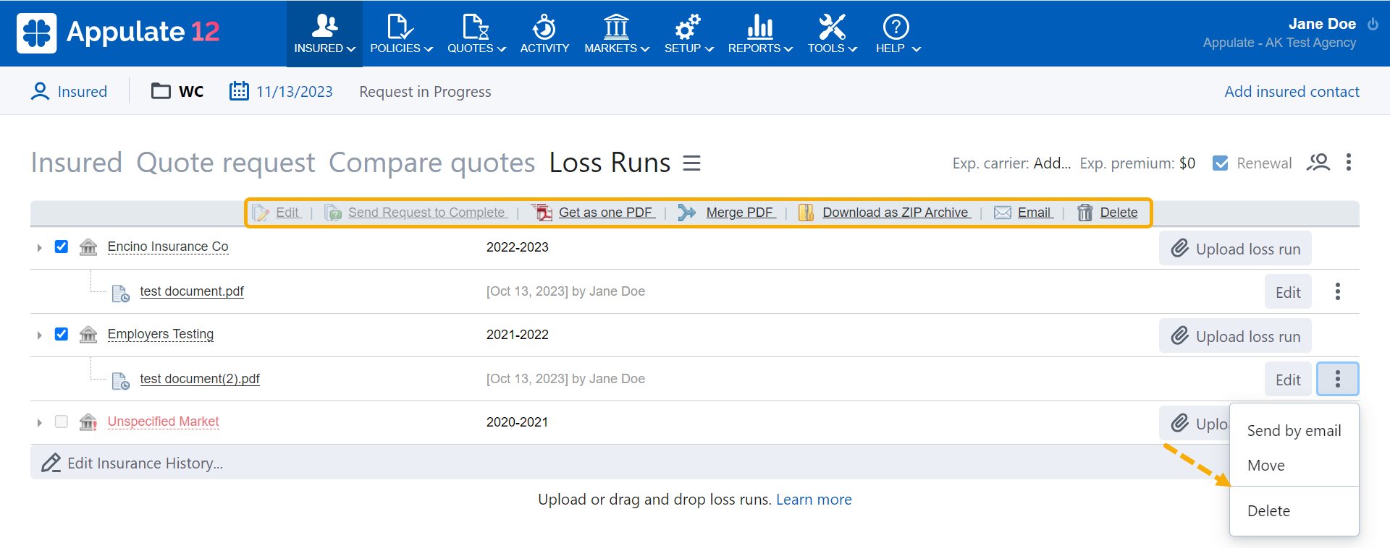The width and height of the screenshot is (1390, 548).
Task: Select Send by email from context menu
Action: point(1294,431)
